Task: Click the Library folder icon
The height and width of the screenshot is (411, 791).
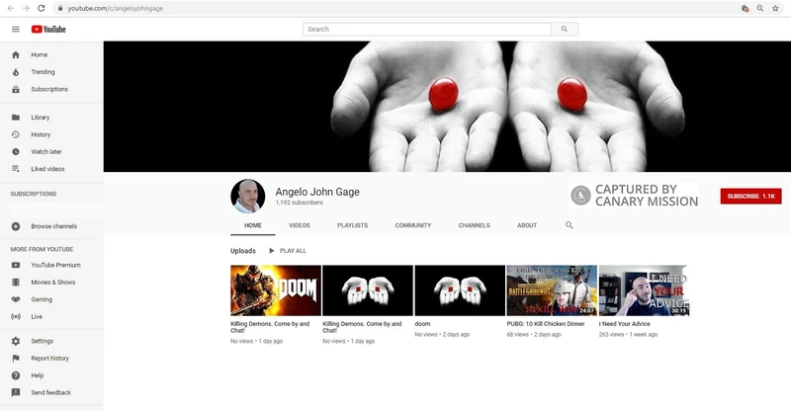Action: tap(16, 118)
